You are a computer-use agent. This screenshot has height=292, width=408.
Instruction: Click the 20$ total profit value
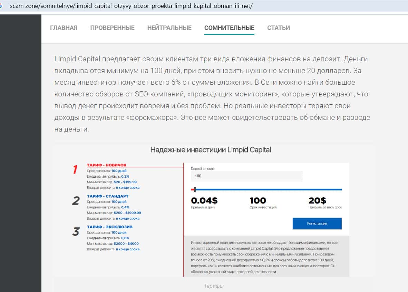click(317, 200)
